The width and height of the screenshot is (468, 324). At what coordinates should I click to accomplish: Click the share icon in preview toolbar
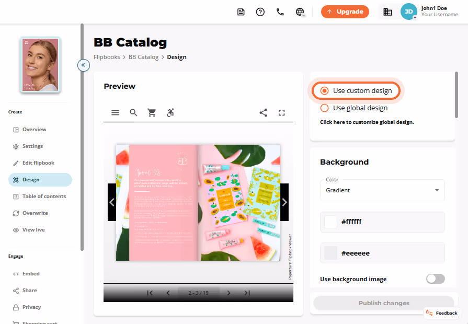(x=263, y=113)
